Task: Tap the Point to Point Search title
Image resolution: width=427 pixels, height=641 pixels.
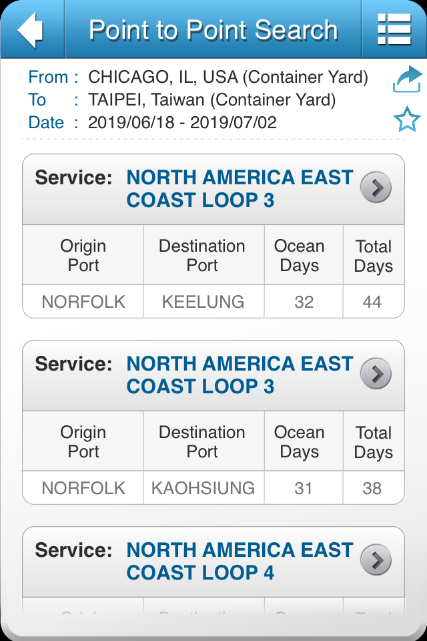Action: (x=213, y=30)
